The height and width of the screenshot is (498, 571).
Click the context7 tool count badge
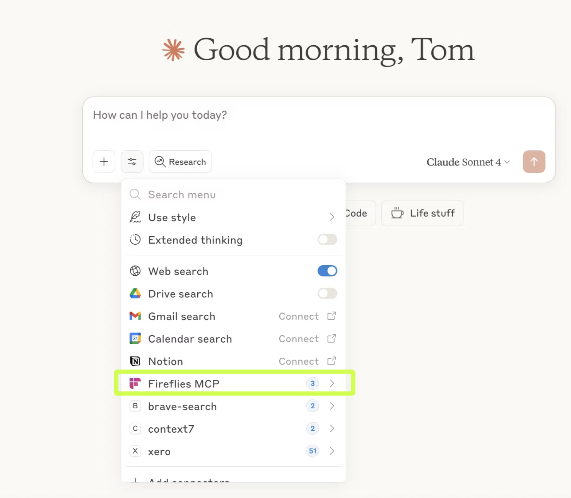tap(313, 428)
